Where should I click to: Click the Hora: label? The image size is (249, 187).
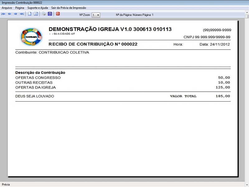coord(178,44)
